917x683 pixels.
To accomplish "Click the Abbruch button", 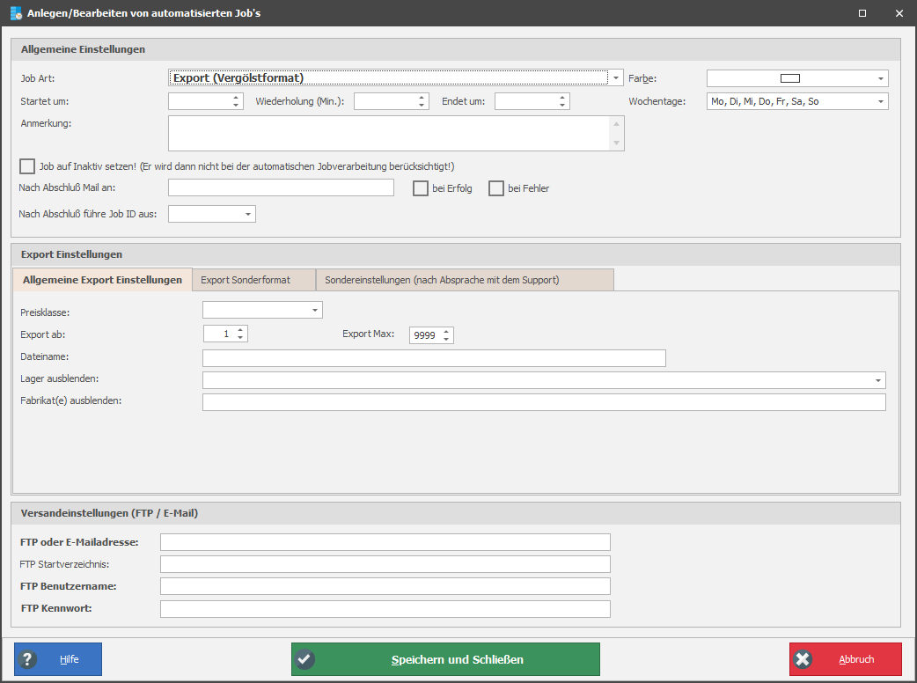I will tap(846, 659).
